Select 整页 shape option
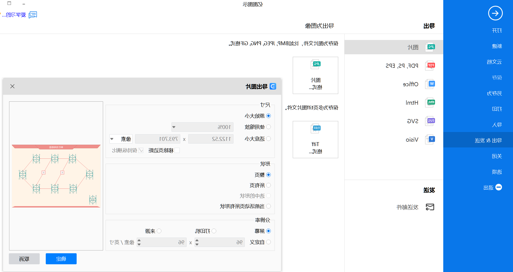The width and height of the screenshot is (513, 272). pos(268,175)
